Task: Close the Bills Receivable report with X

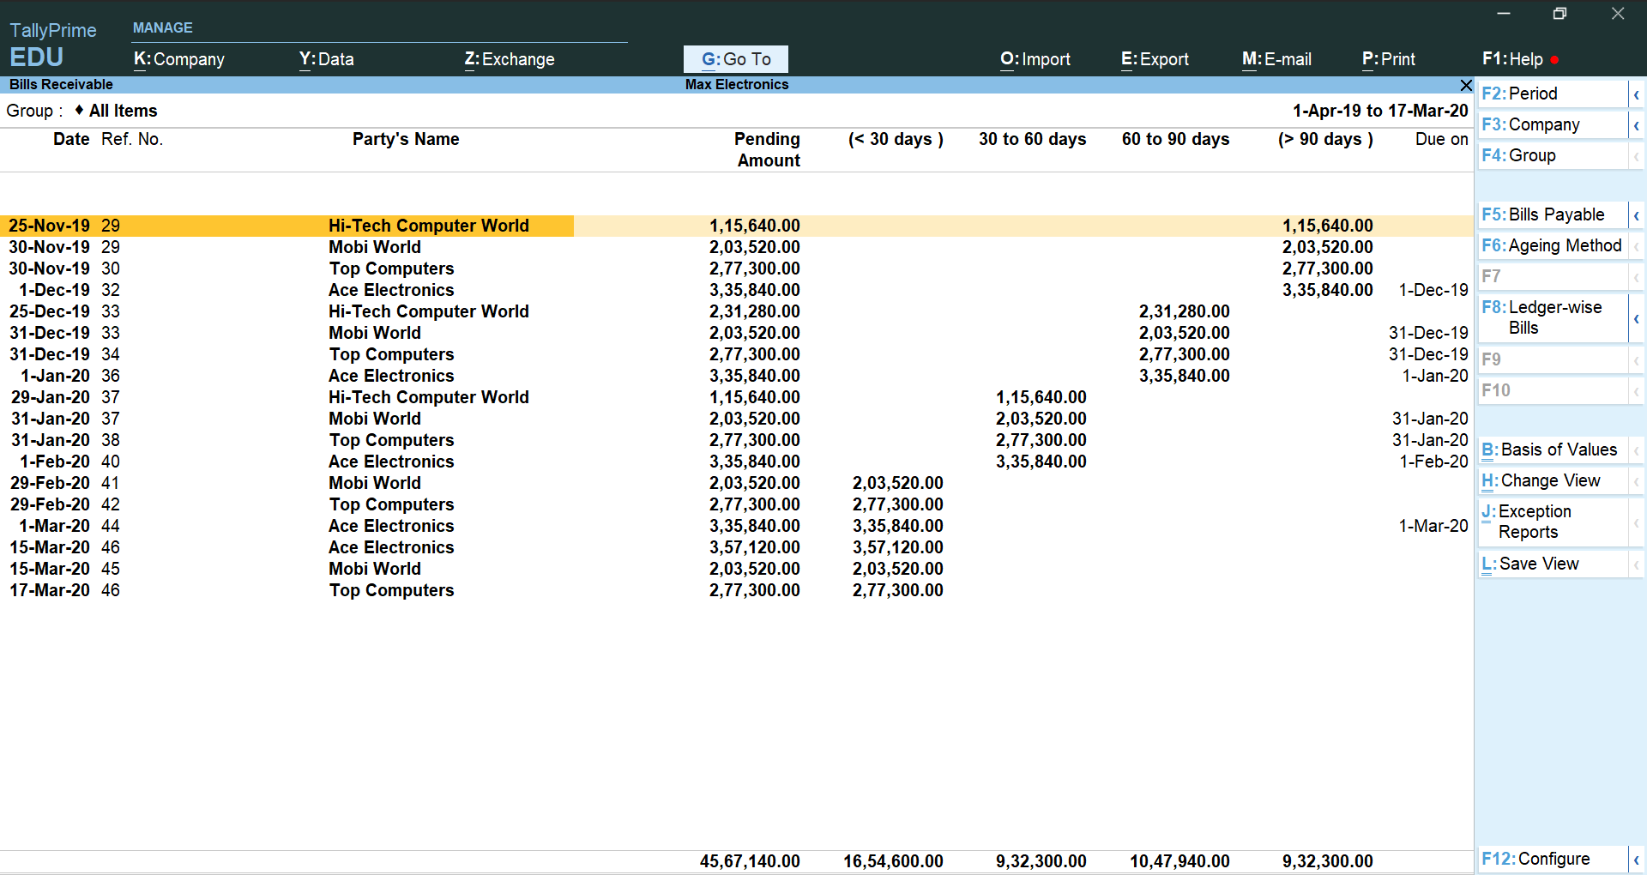Action: (x=1466, y=85)
